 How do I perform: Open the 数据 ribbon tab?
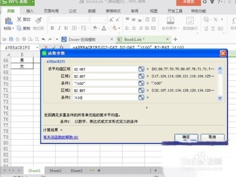tap(92, 11)
